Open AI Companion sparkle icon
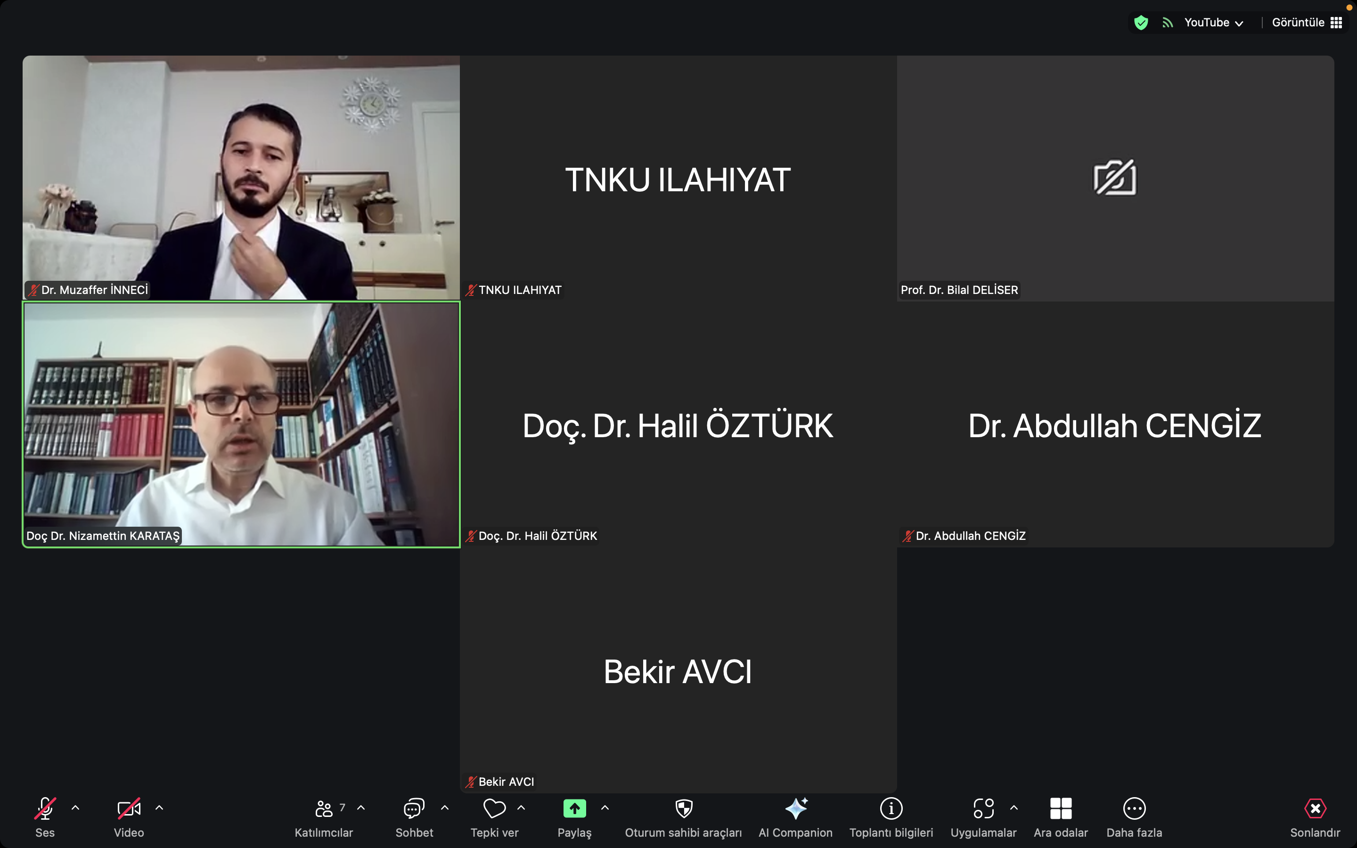The width and height of the screenshot is (1357, 848). pyautogui.click(x=795, y=809)
